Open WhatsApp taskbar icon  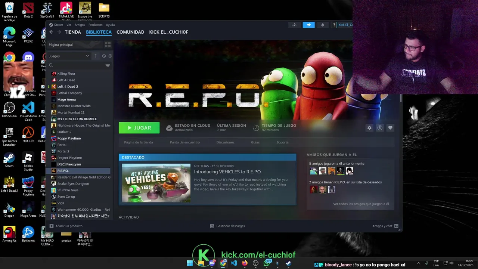pyautogui.click(x=267, y=263)
